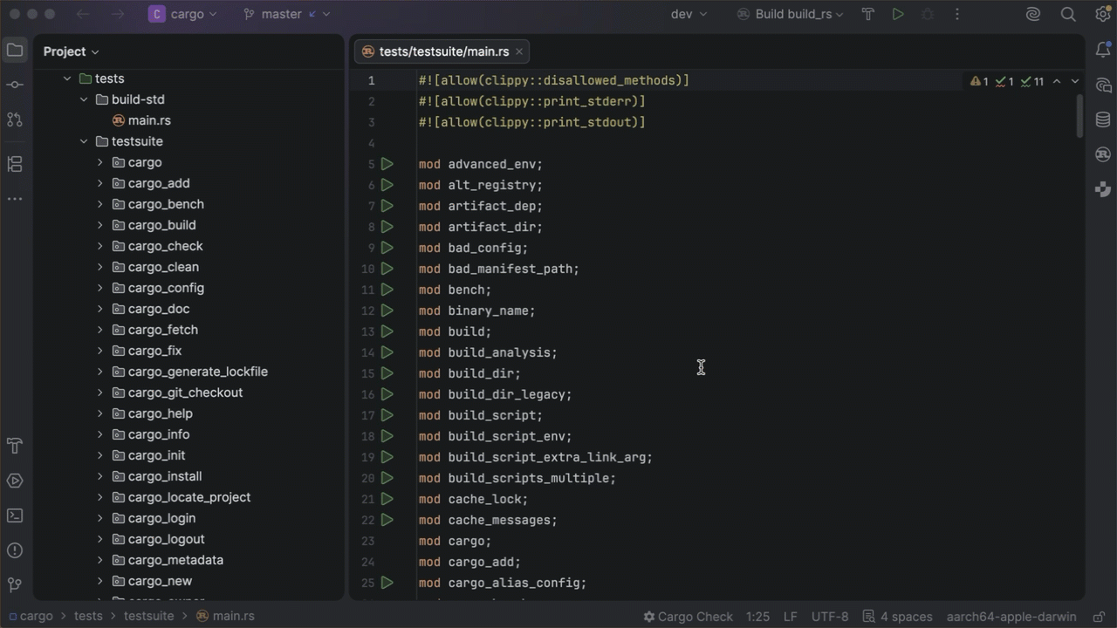Open the AI Assistant swirl icon in toolbar
Viewport: 1117px width, 628px height.
[1033, 14]
